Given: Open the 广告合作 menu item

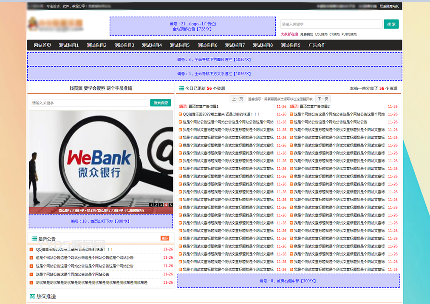Looking at the screenshot, I should tap(317, 45).
